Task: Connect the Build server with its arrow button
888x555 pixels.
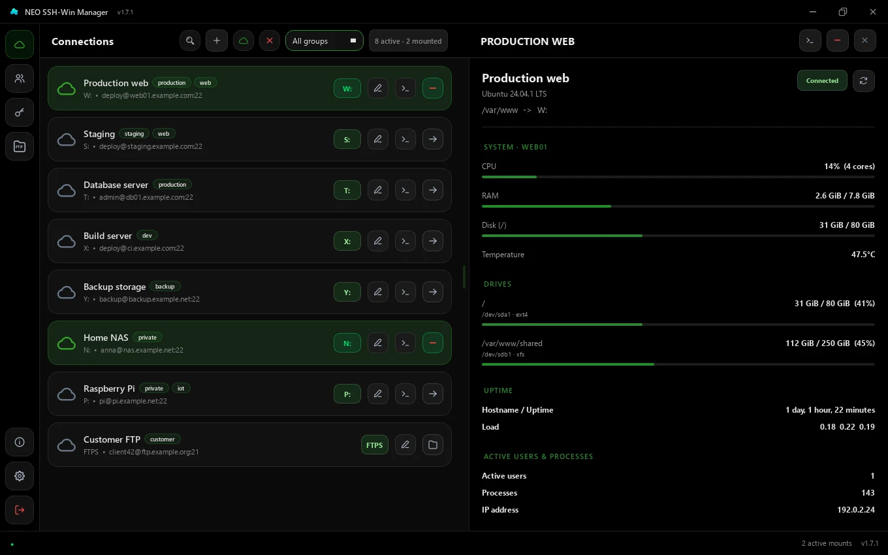Action: tap(433, 241)
